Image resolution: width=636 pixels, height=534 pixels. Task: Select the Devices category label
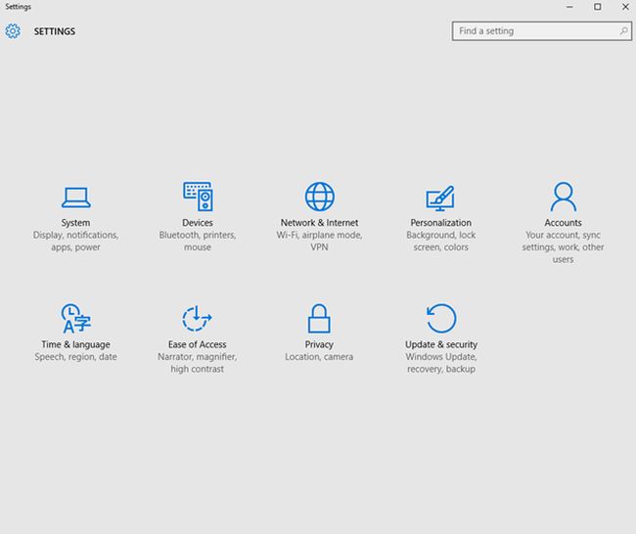tap(198, 223)
